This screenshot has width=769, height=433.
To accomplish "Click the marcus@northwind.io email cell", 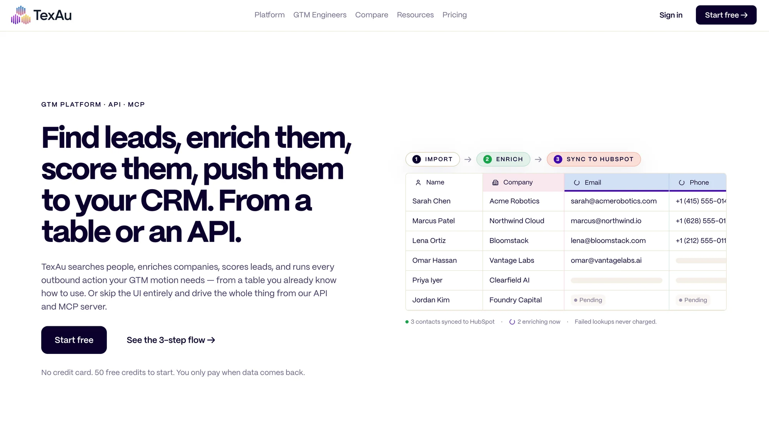I will tap(617, 221).
